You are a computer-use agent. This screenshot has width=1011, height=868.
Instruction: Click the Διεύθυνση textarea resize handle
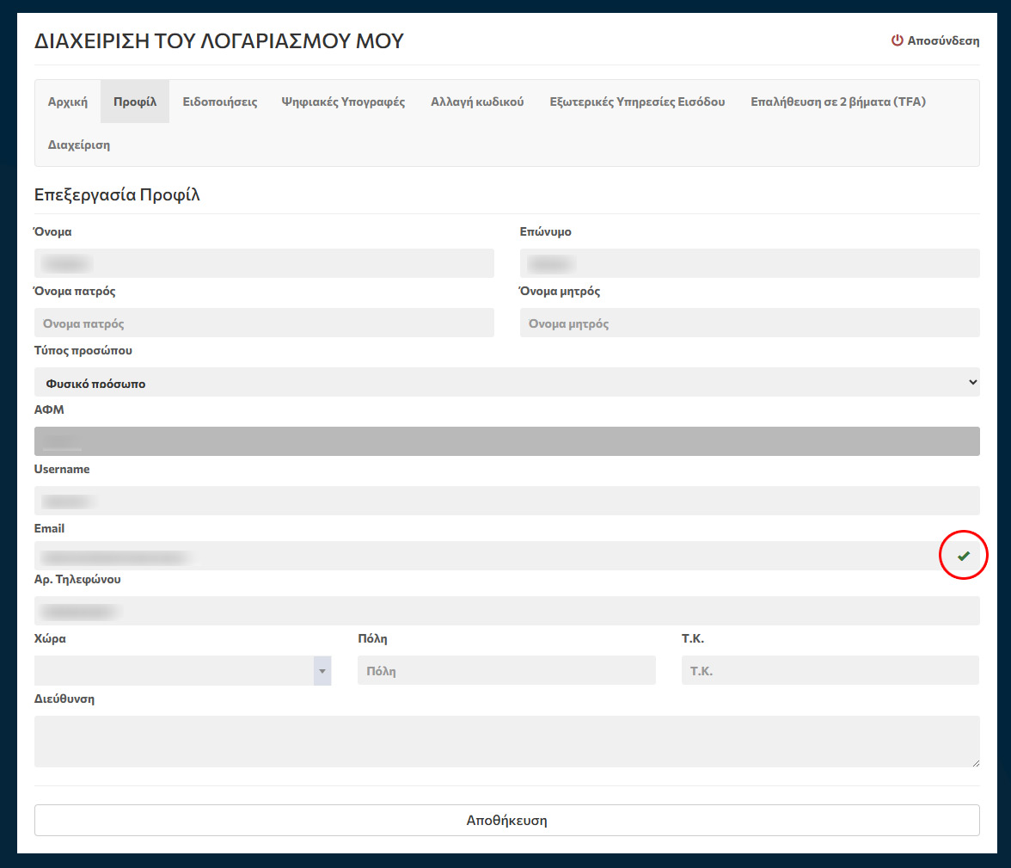976,763
